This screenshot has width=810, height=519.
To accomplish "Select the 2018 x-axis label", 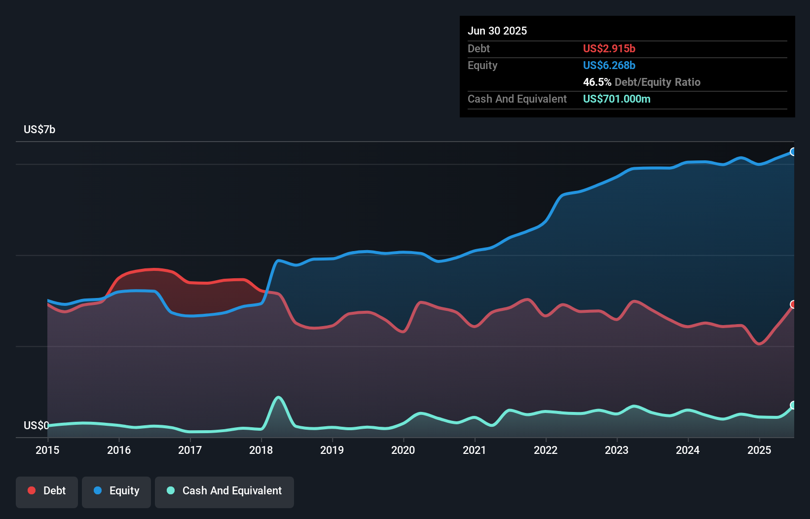I will (261, 450).
